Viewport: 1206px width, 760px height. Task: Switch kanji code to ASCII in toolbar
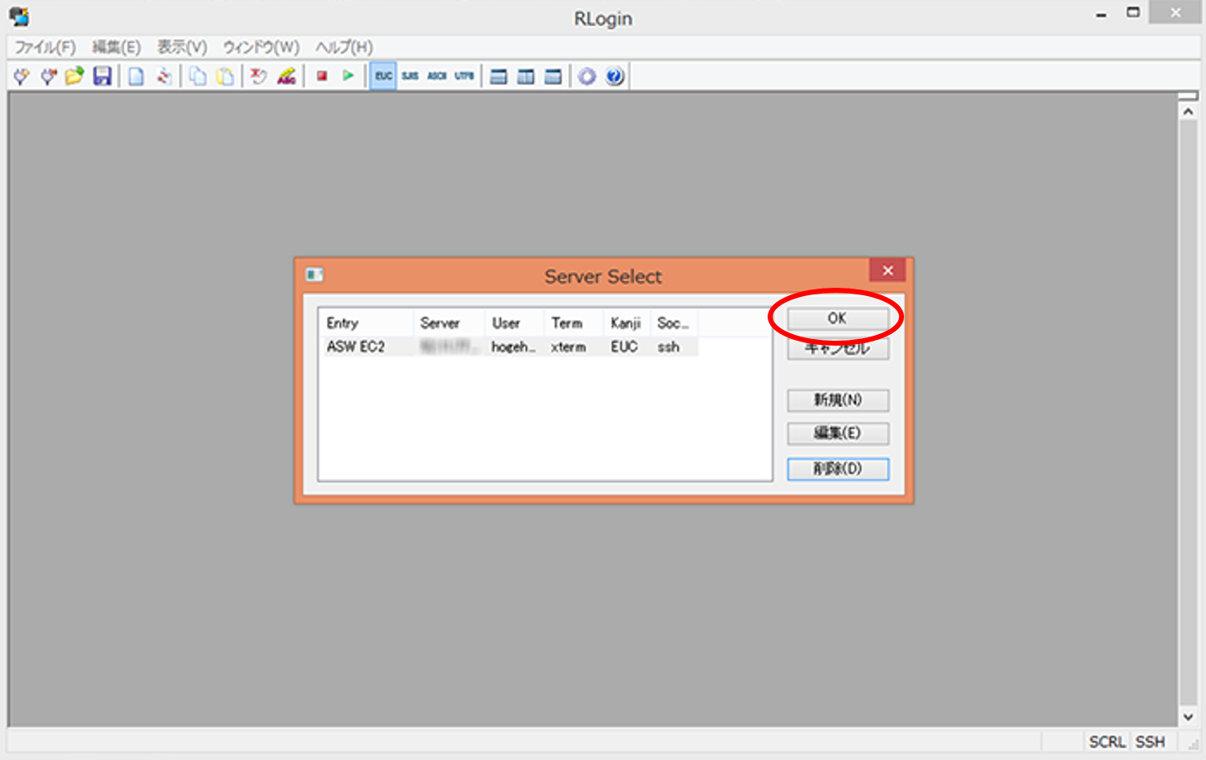click(x=437, y=76)
